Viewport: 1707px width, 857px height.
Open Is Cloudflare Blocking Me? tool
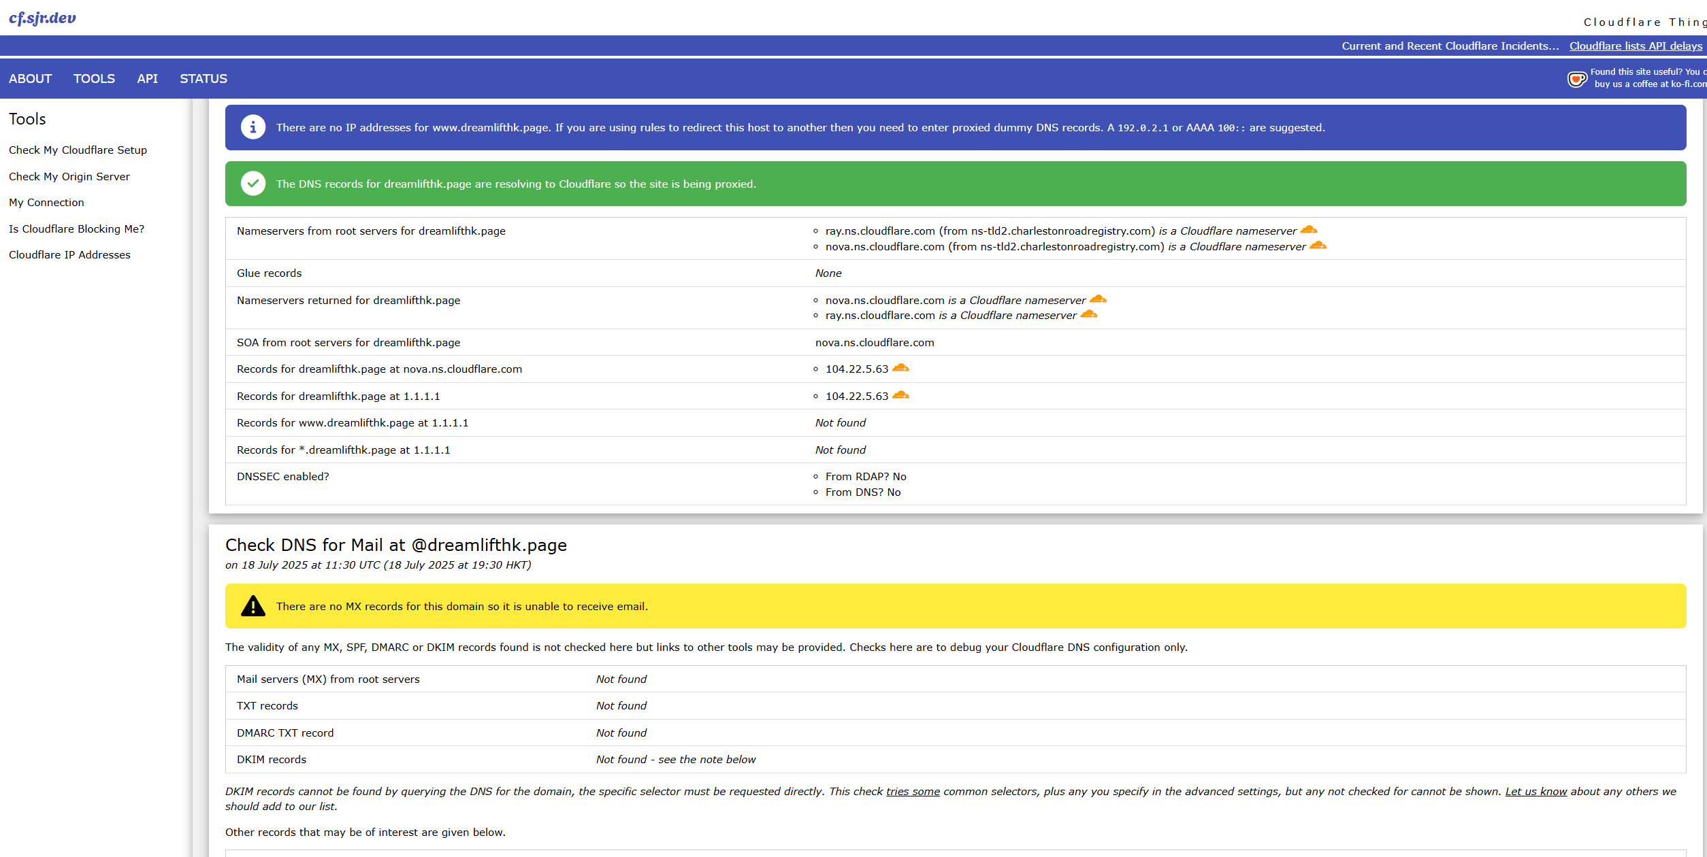pyautogui.click(x=76, y=229)
